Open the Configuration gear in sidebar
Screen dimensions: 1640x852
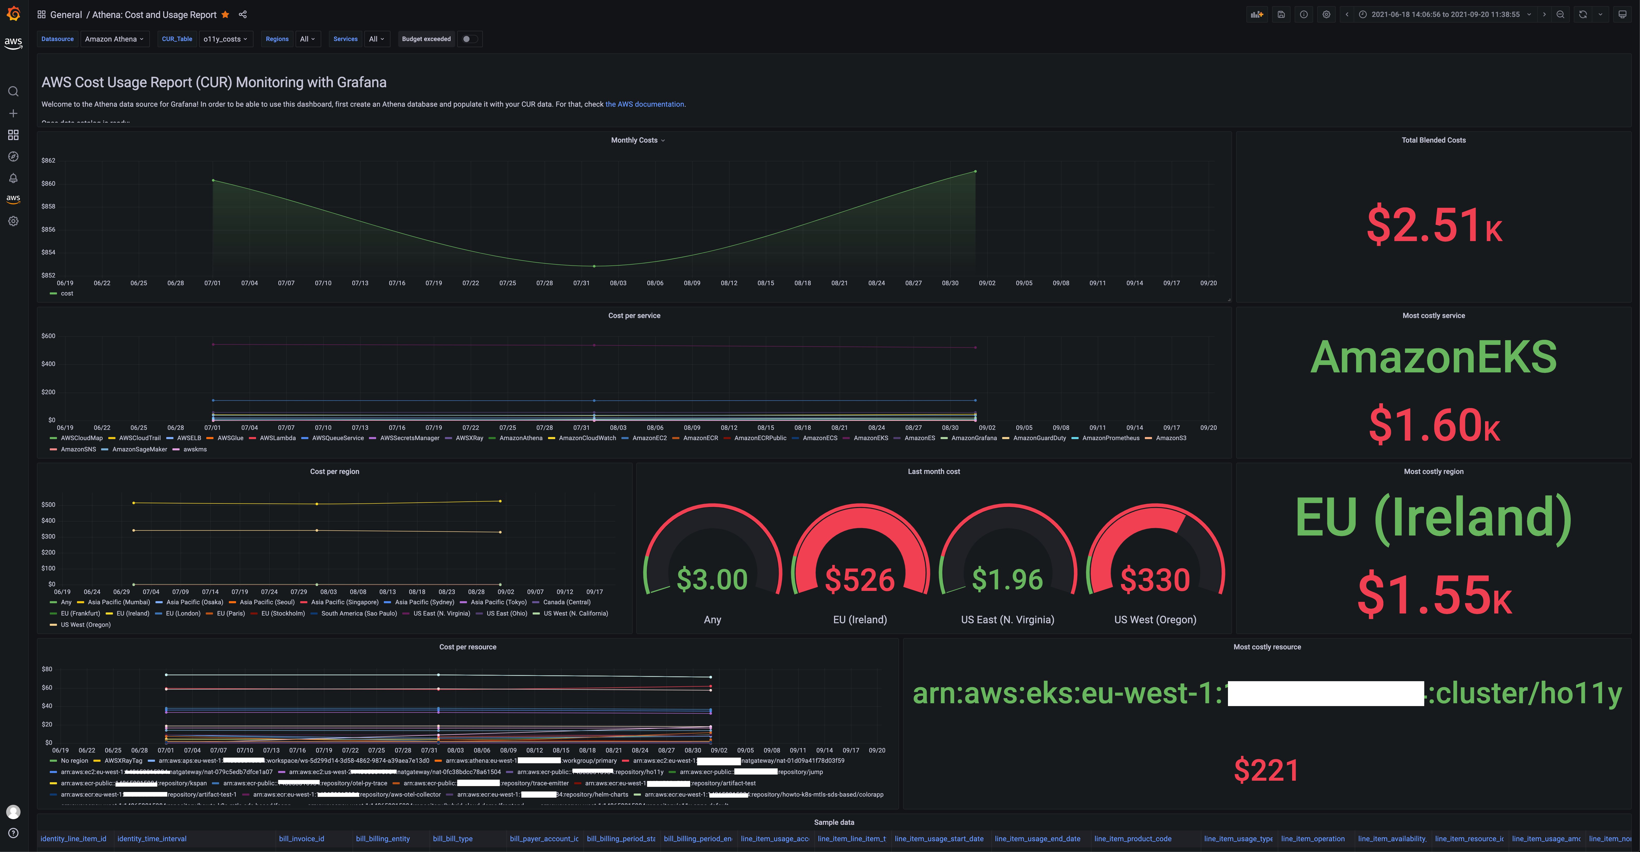(x=13, y=221)
